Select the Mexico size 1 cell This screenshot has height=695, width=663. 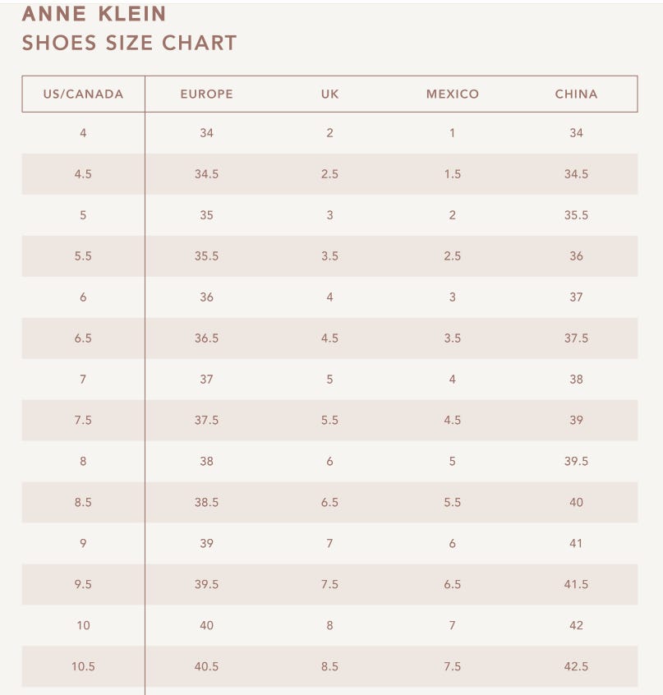pos(453,132)
